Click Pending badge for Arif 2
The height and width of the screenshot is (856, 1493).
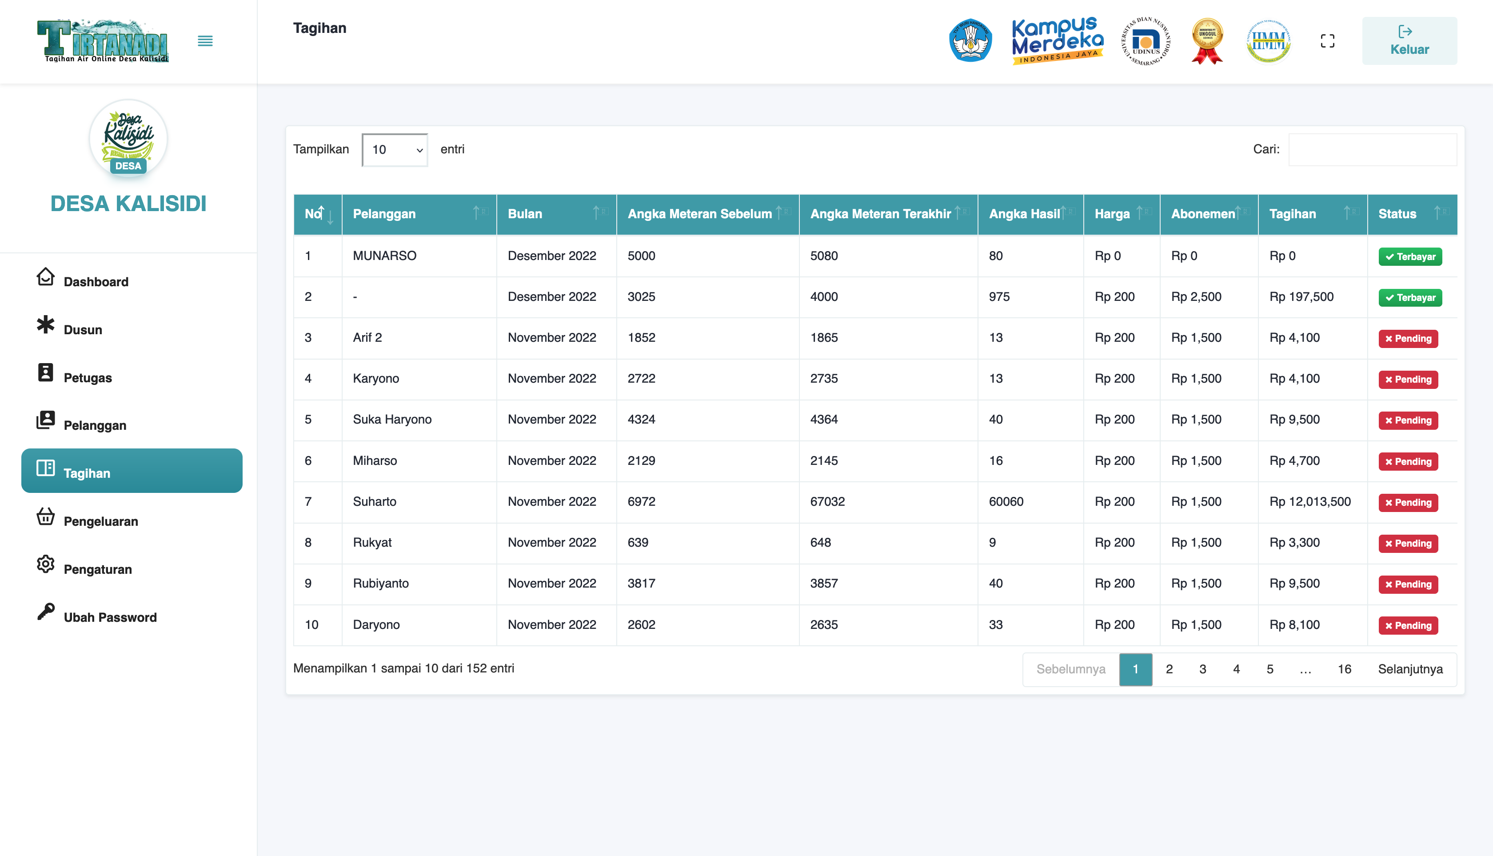pyautogui.click(x=1408, y=339)
